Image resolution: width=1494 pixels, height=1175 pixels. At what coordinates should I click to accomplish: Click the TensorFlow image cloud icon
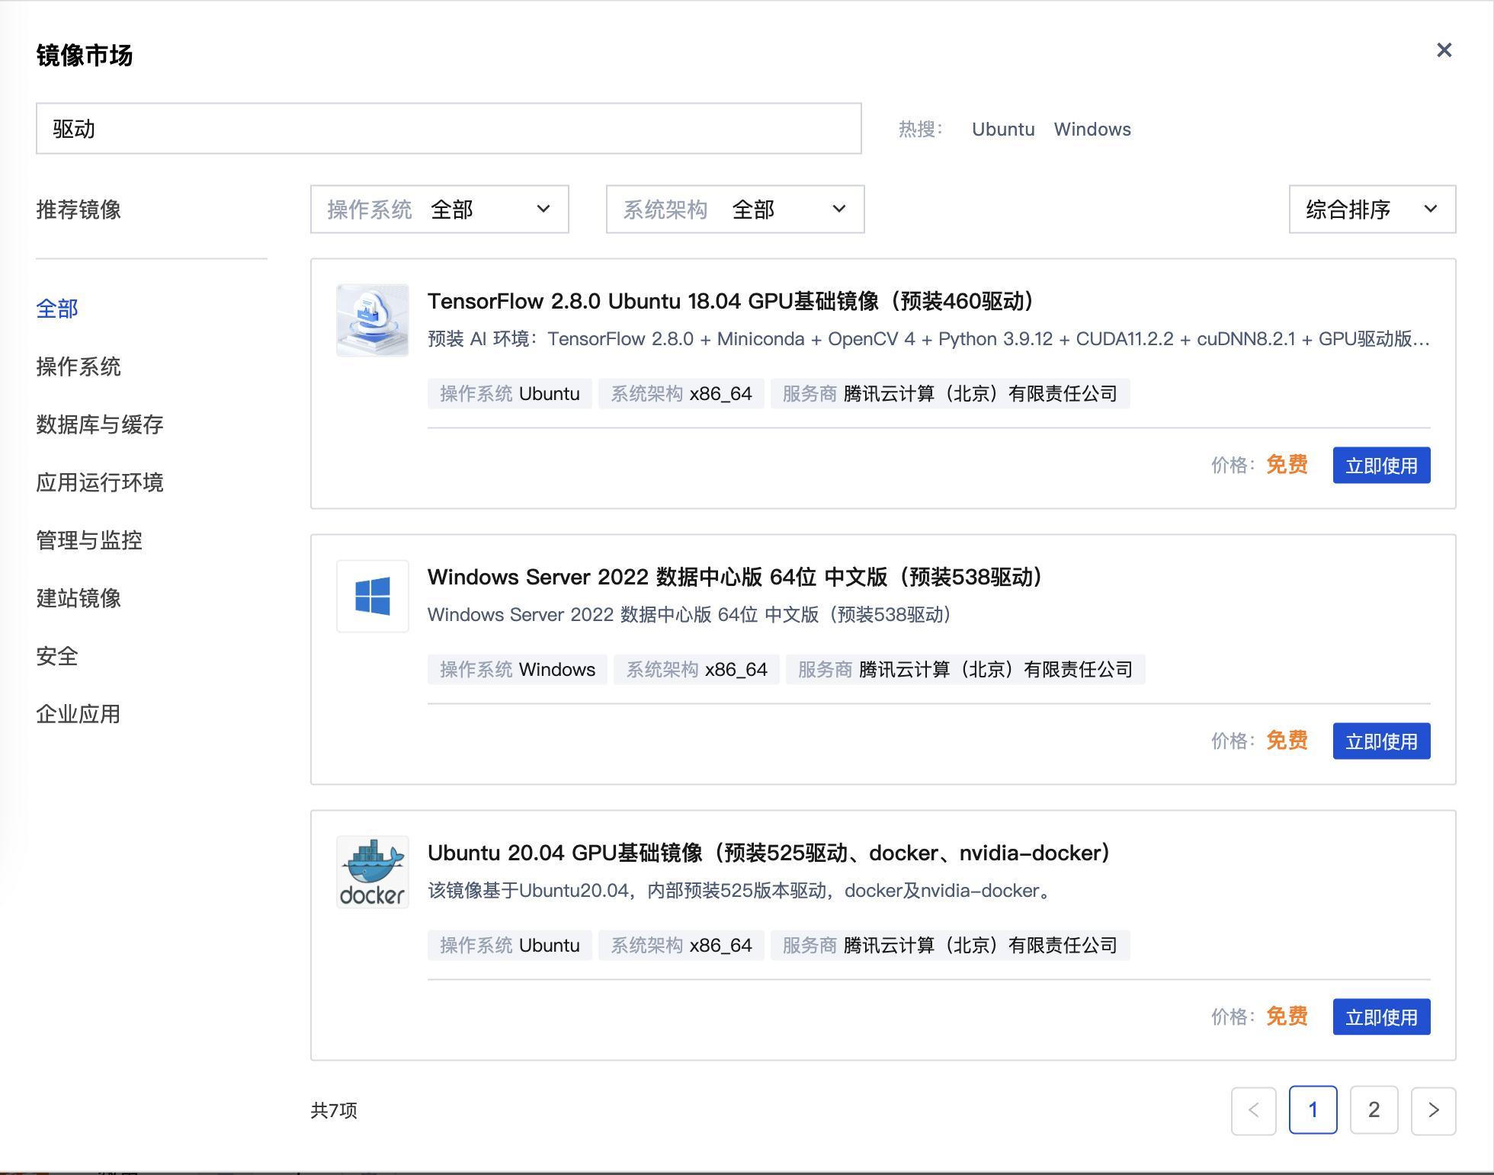click(x=373, y=321)
